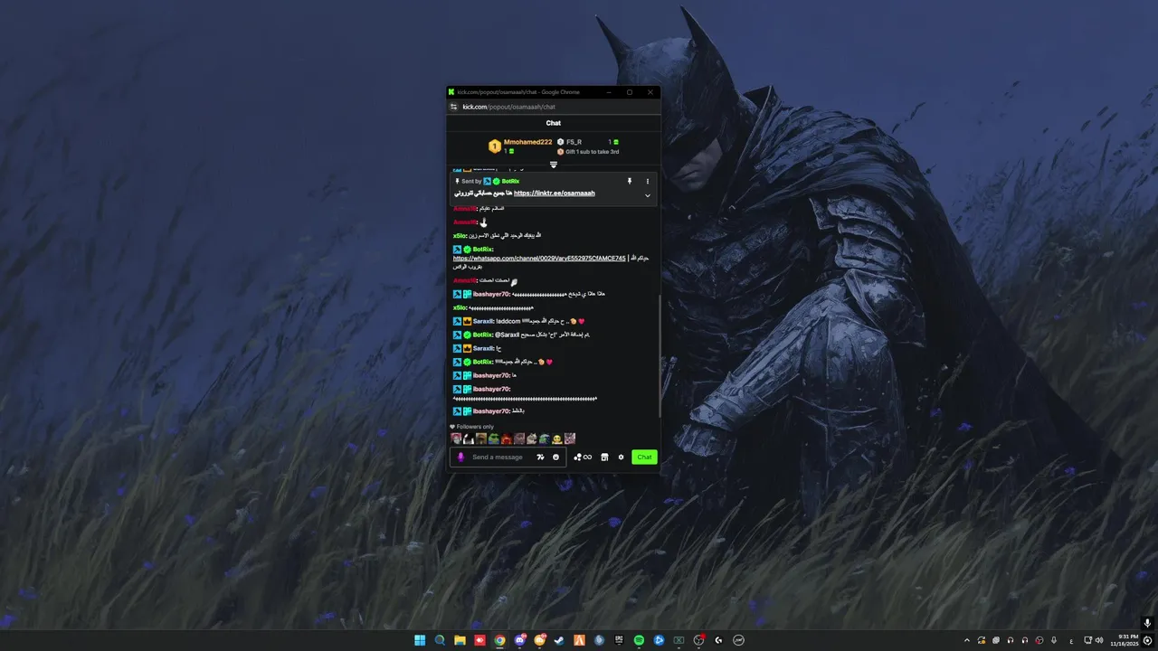
Task: Click the green Chat send button
Action: point(644,458)
